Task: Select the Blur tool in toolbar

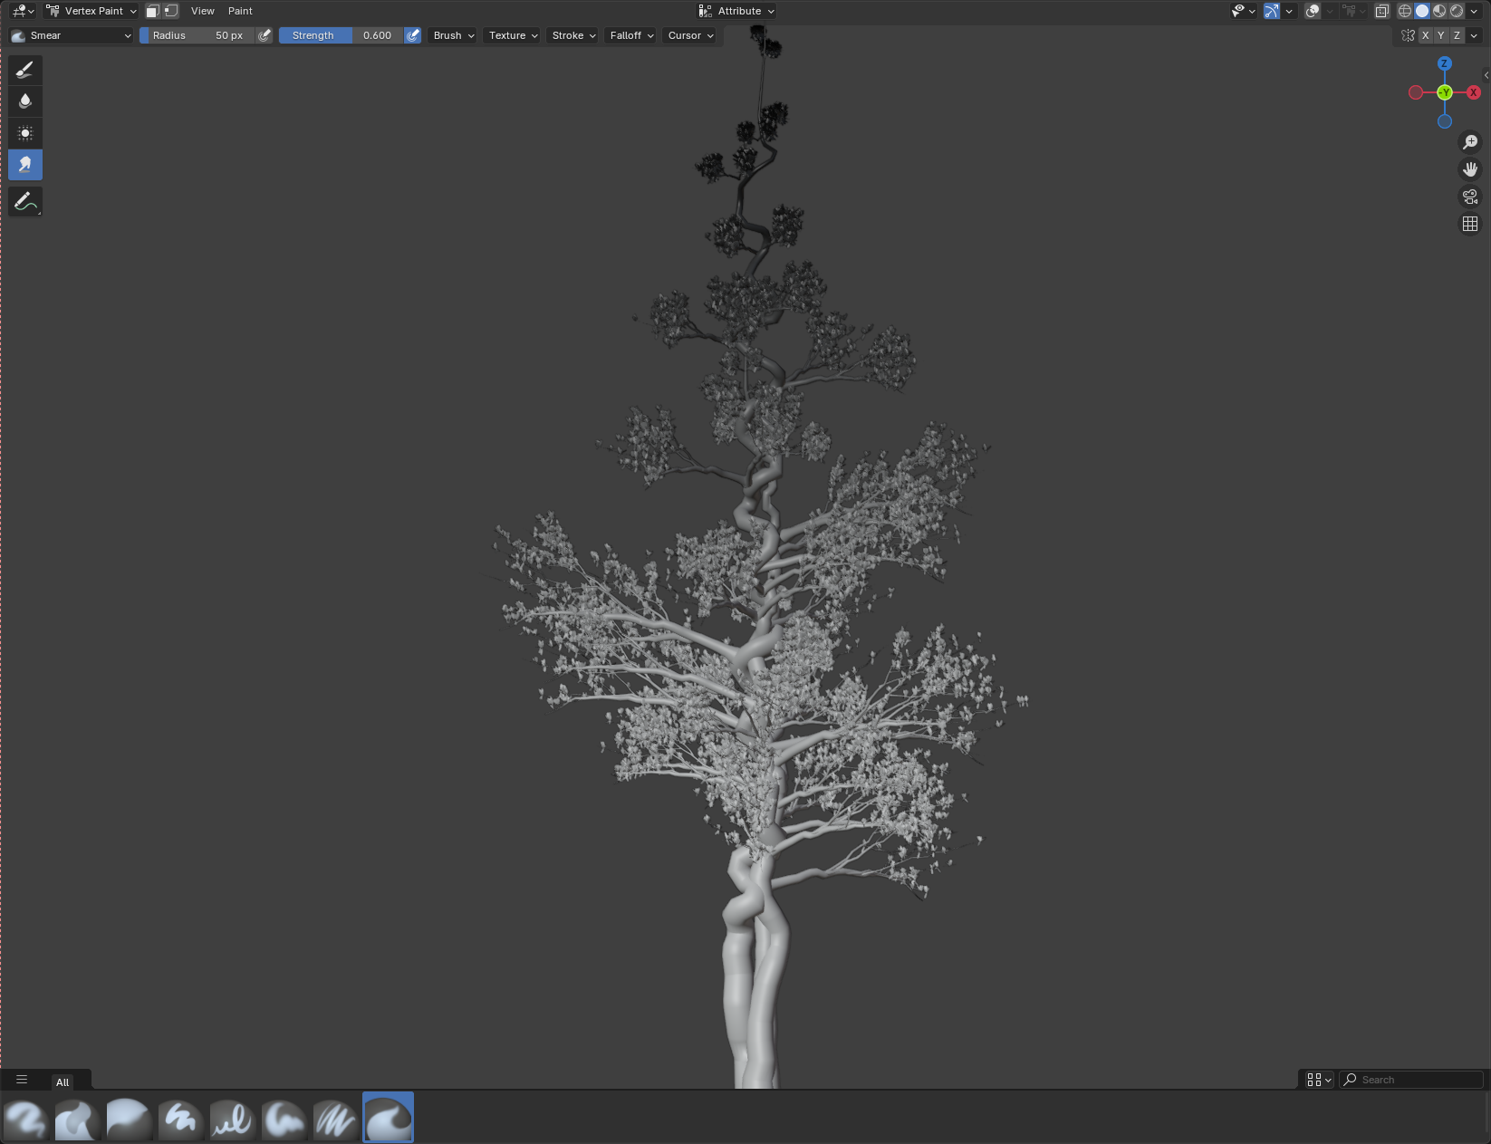Action: 25,101
